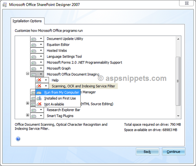Screen dimensions: 196x166
Task: Click the drive icon next to Research Explorer Bar
Action: coord(34,110)
